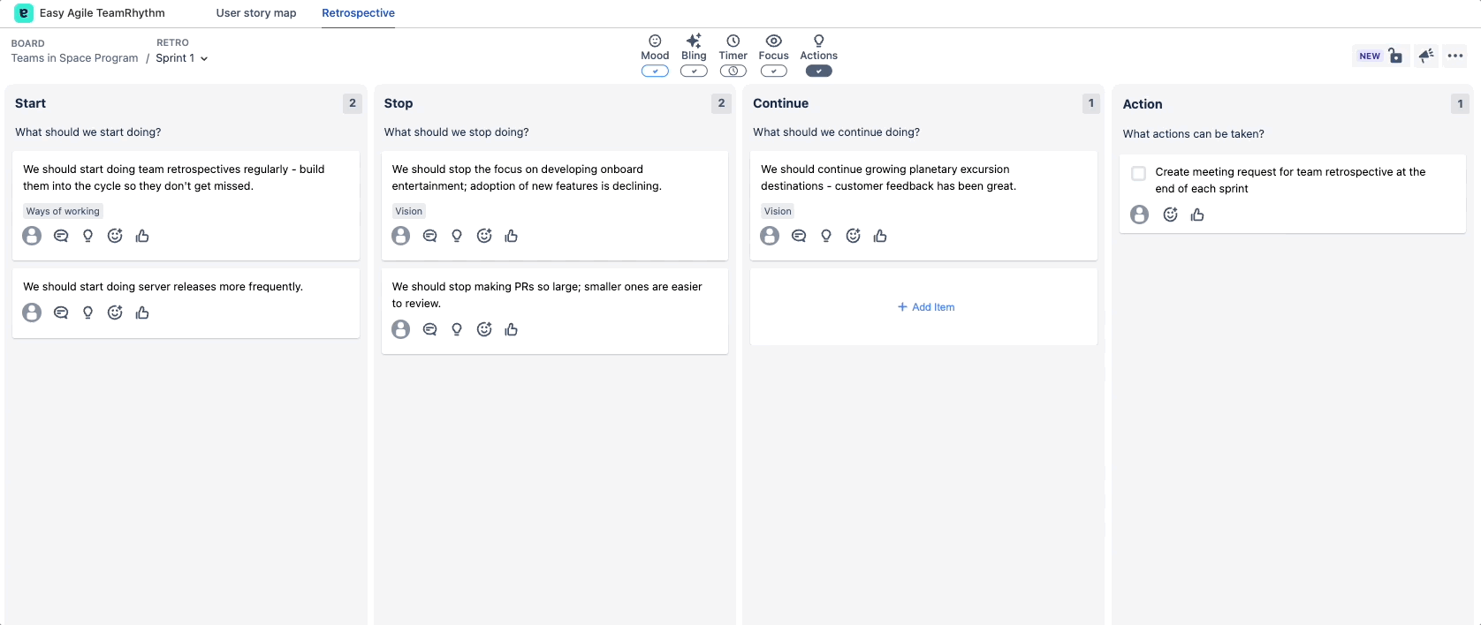This screenshot has height=625, width=1481.
Task: Expand the Sprint 1 retro dropdown
Action: 182,58
